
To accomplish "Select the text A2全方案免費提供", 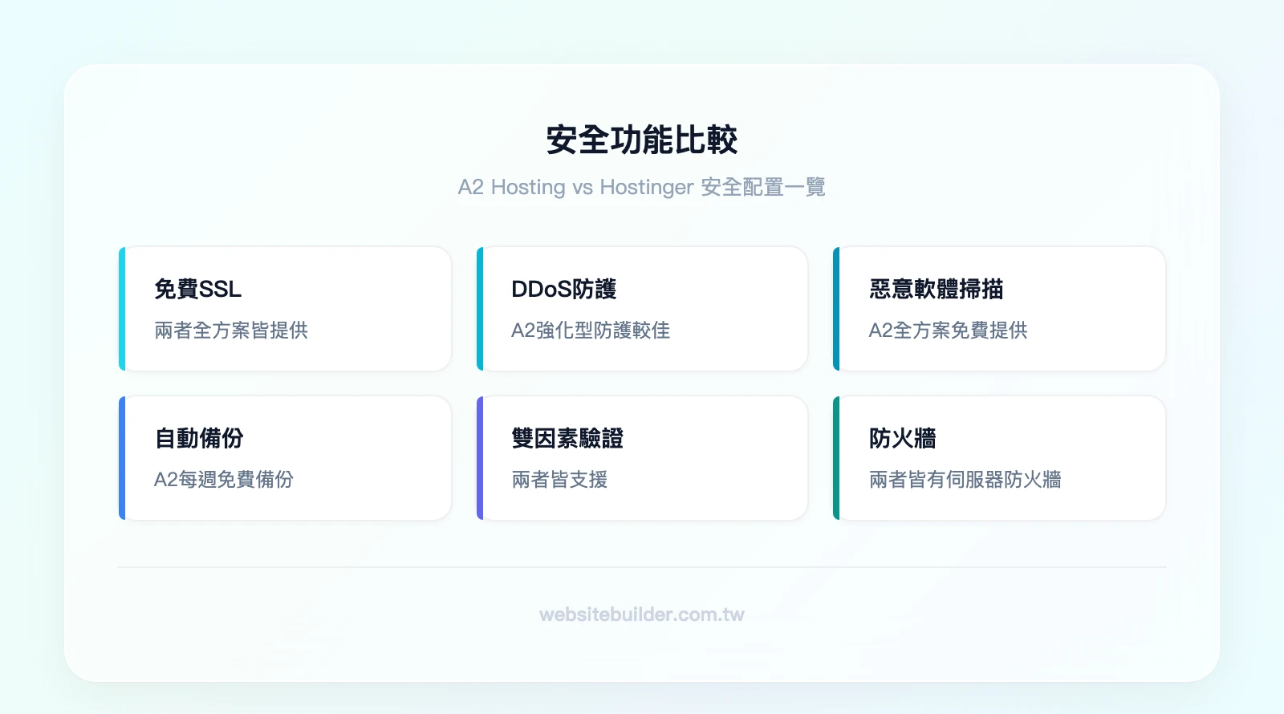I will tap(949, 331).
